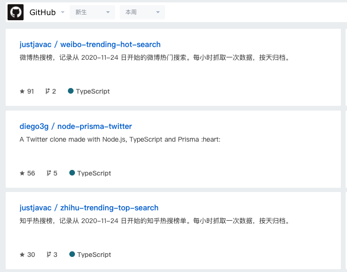Viewport: 347px width, 272px height.
Task: Click the 知乎热搜榜 description text
Action: click(x=155, y=221)
